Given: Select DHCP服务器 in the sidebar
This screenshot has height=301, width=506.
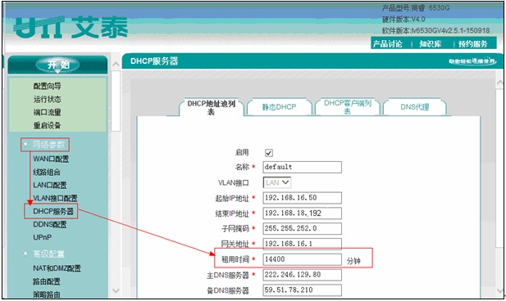Looking at the screenshot, I should click(x=53, y=211).
